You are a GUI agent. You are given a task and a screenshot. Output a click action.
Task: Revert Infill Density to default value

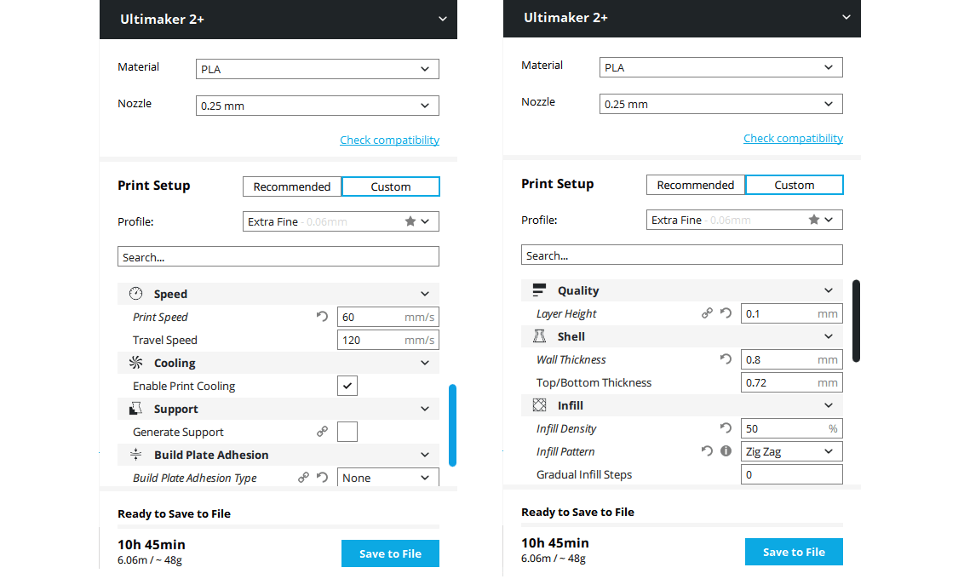(x=726, y=427)
